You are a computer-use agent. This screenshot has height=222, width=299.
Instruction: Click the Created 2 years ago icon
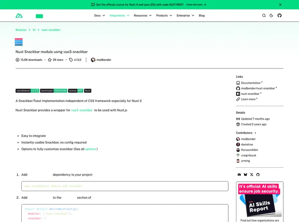(x=238, y=124)
